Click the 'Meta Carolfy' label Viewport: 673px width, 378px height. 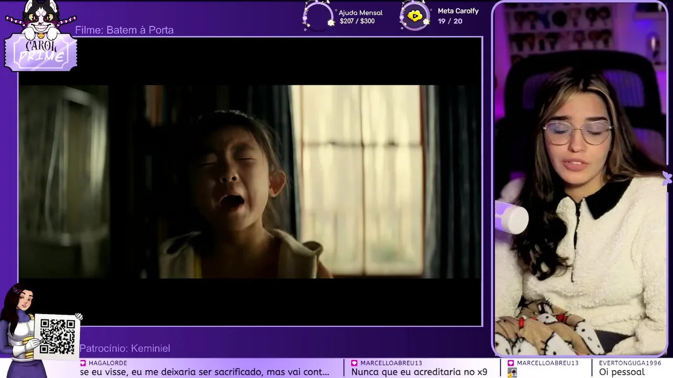point(458,11)
